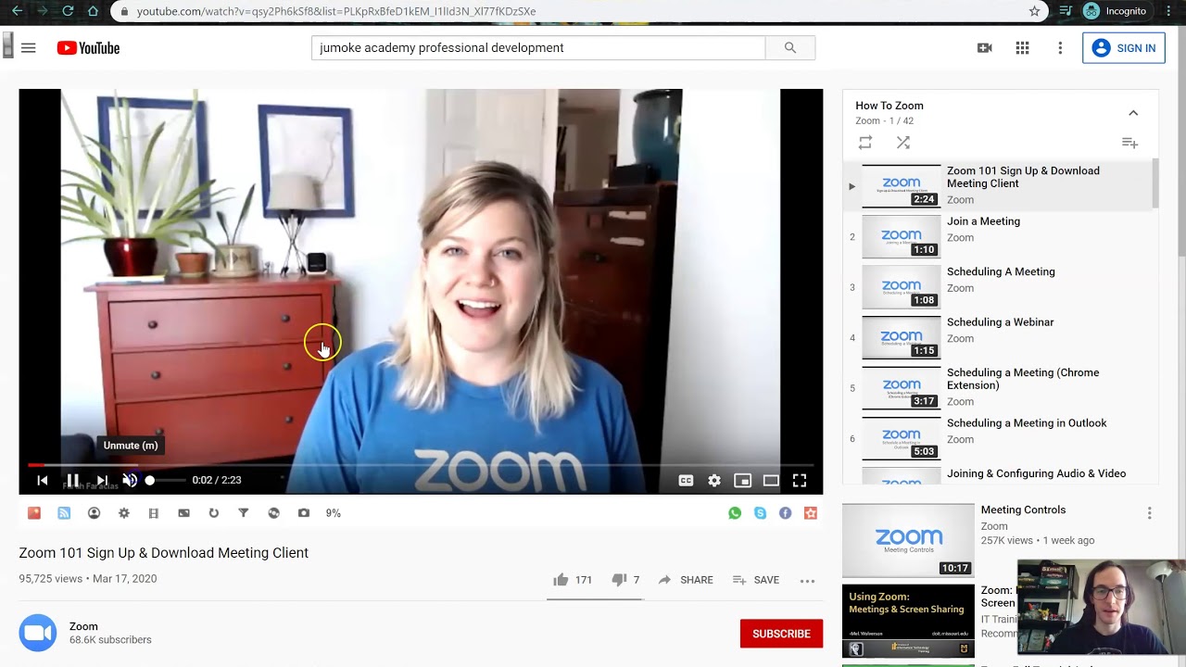Click the 9% volume indicator text
Screen dimensions: 1186x667
point(334,513)
